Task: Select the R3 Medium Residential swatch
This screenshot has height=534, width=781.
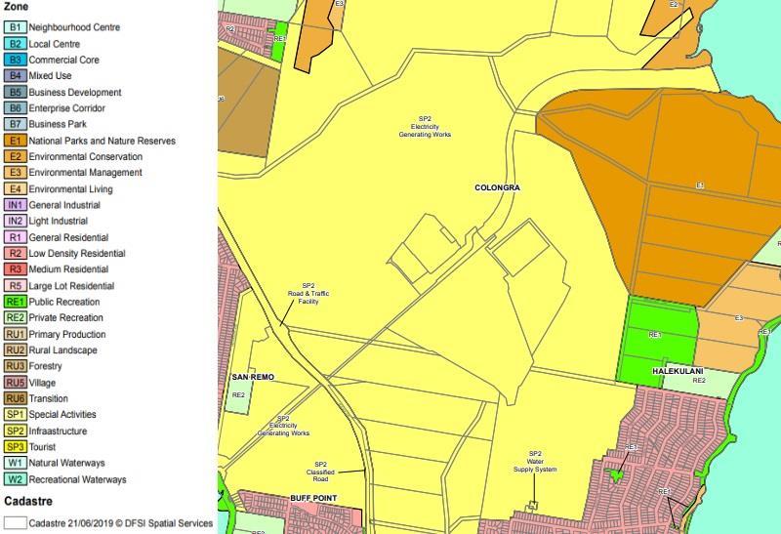Action: pos(15,269)
